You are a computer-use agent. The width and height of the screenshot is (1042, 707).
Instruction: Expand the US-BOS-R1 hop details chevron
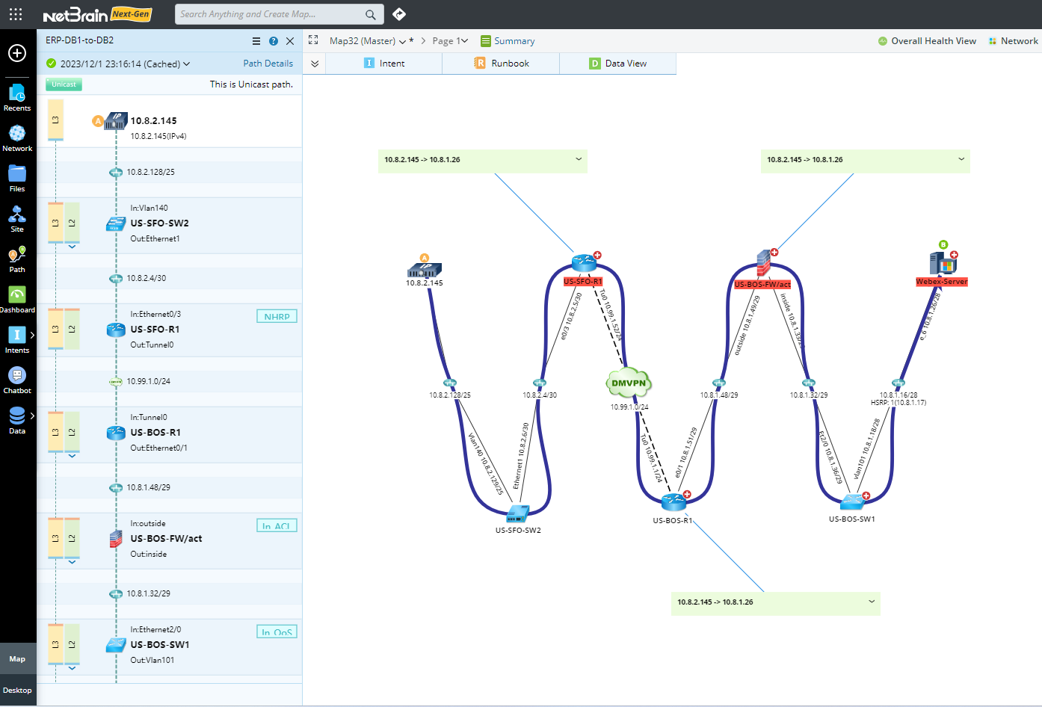pos(72,456)
